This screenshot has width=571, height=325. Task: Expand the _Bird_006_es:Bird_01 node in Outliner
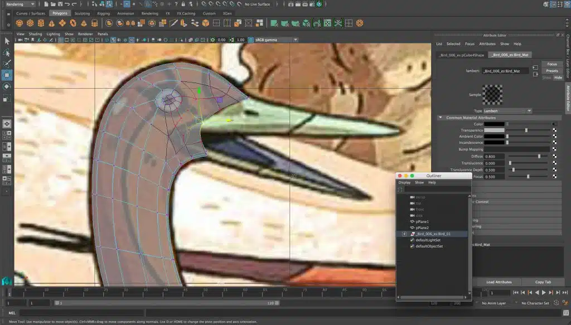[403, 234]
